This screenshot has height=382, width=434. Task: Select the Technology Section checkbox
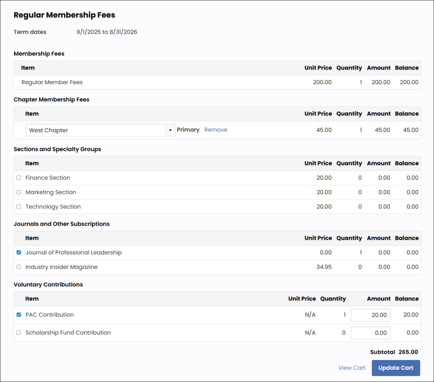click(x=19, y=207)
